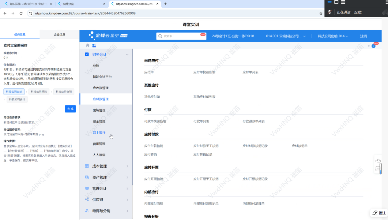The width and height of the screenshot is (388, 220).
Task: Select the 科技公司会计 role tag
Action: (x=17, y=99)
